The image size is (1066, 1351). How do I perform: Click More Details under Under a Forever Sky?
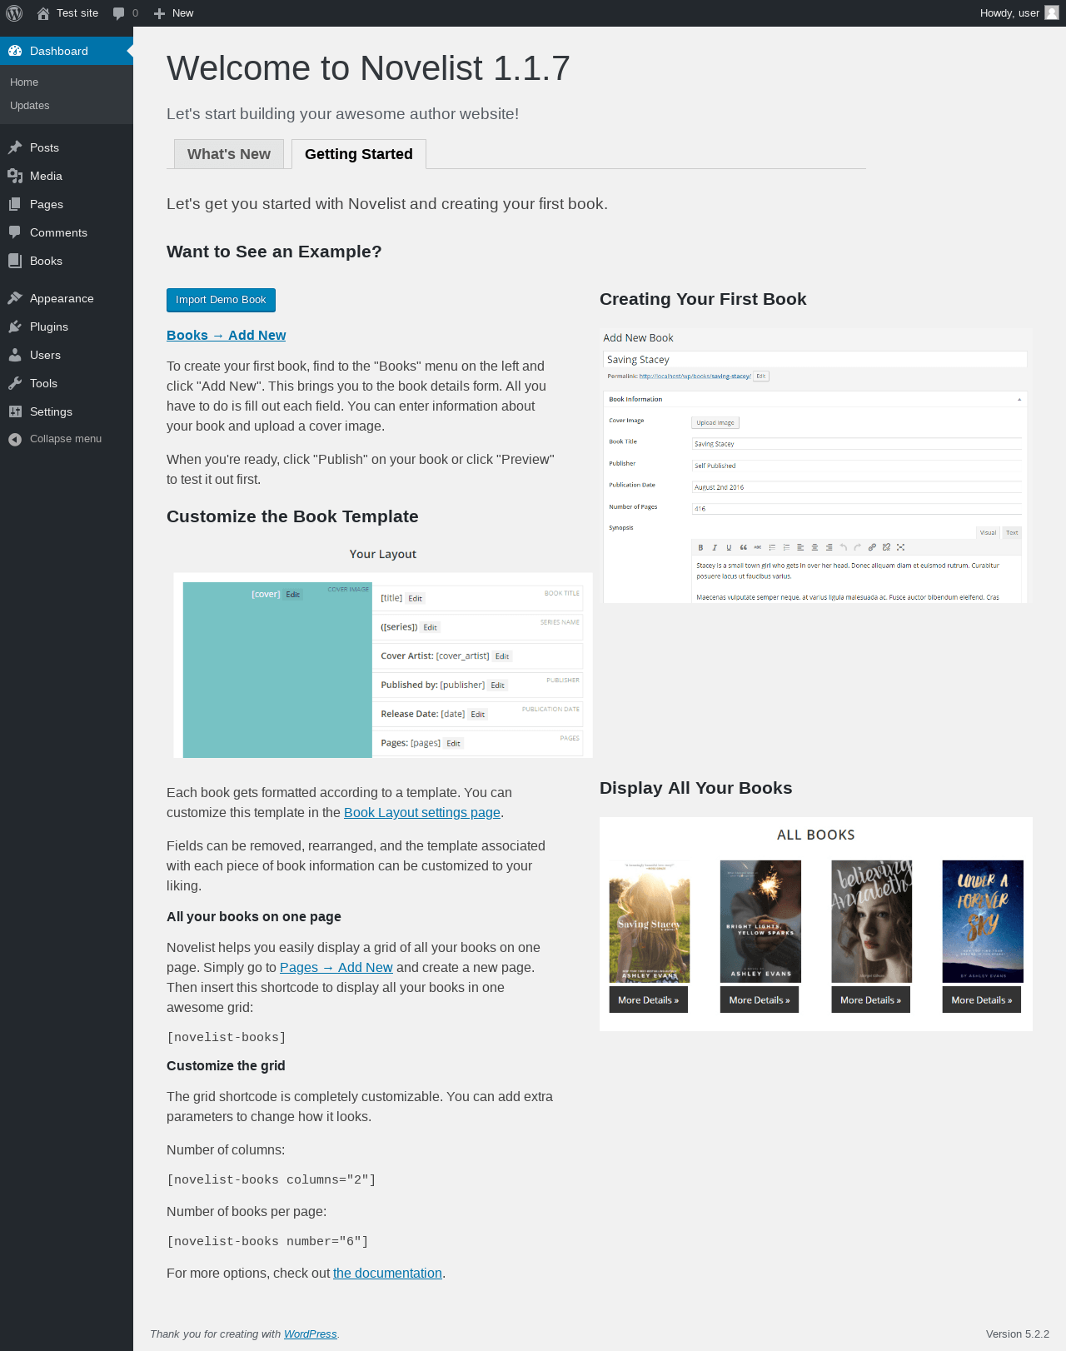tap(982, 1000)
